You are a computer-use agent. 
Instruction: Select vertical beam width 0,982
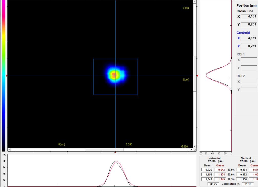[x=242, y=174]
